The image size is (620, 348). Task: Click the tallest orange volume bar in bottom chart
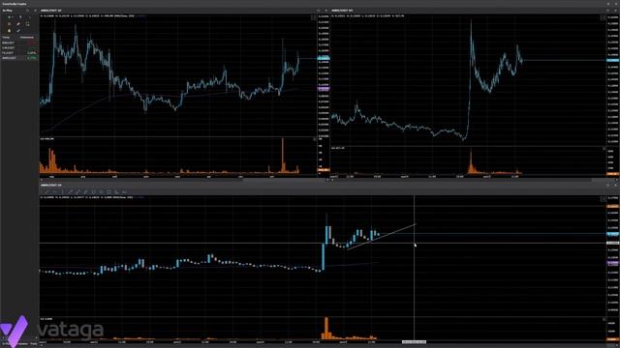(x=326, y=328)
